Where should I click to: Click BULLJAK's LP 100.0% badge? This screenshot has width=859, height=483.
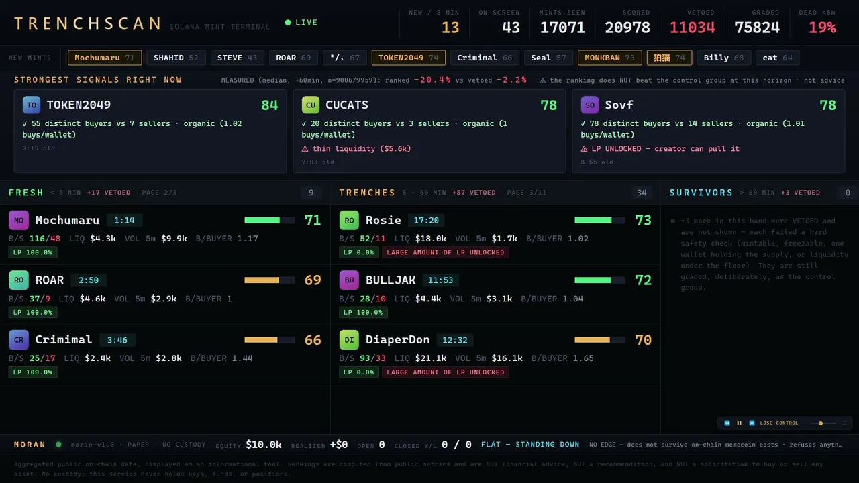point(363,312)
